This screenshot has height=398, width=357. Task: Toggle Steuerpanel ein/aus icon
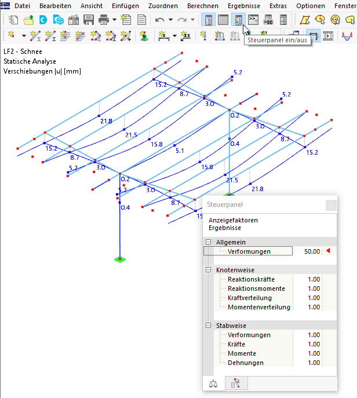tap(238, 20)
